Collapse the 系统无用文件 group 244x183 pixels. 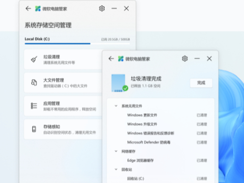pyautogui.click(x=116, y=106)
